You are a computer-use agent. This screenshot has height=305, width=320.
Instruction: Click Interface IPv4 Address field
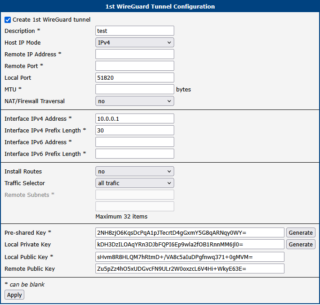pos(135,118)
